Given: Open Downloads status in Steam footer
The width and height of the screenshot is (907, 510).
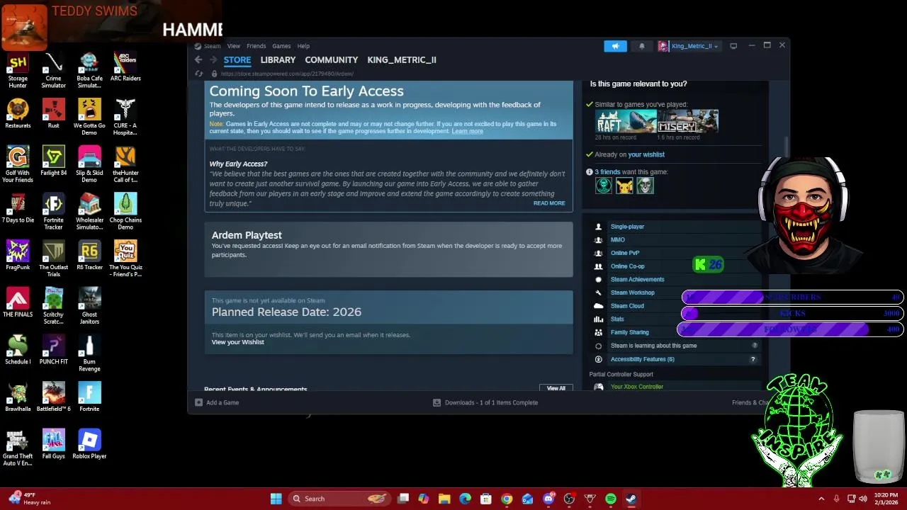Looking at the screenshot, I should 485,402.
